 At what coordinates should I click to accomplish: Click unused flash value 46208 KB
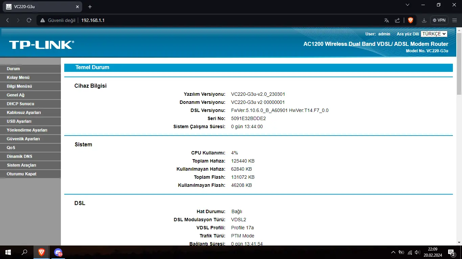(241, 185)
